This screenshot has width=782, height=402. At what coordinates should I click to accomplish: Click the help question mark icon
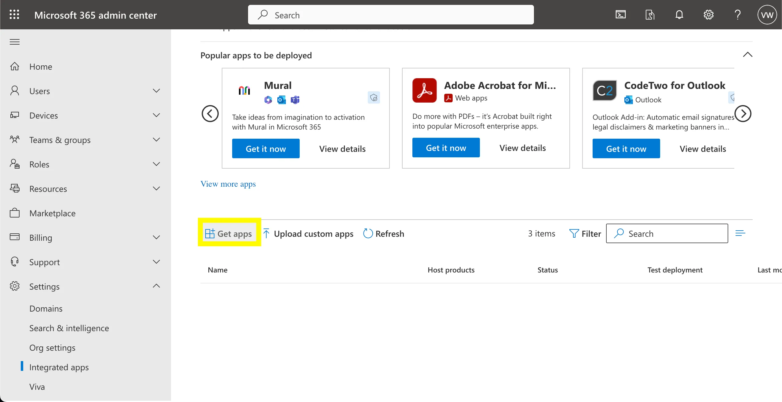click(x=738, y=15)
